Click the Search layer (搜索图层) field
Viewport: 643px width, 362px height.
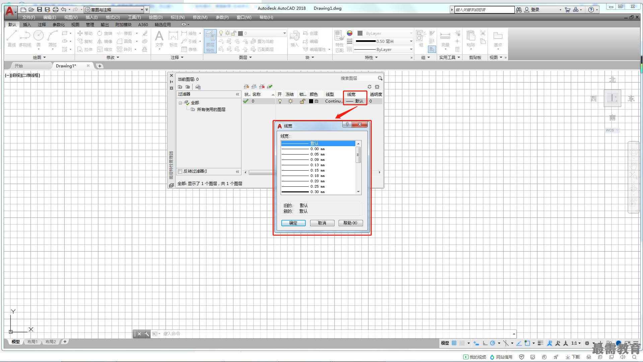(358, 78)
